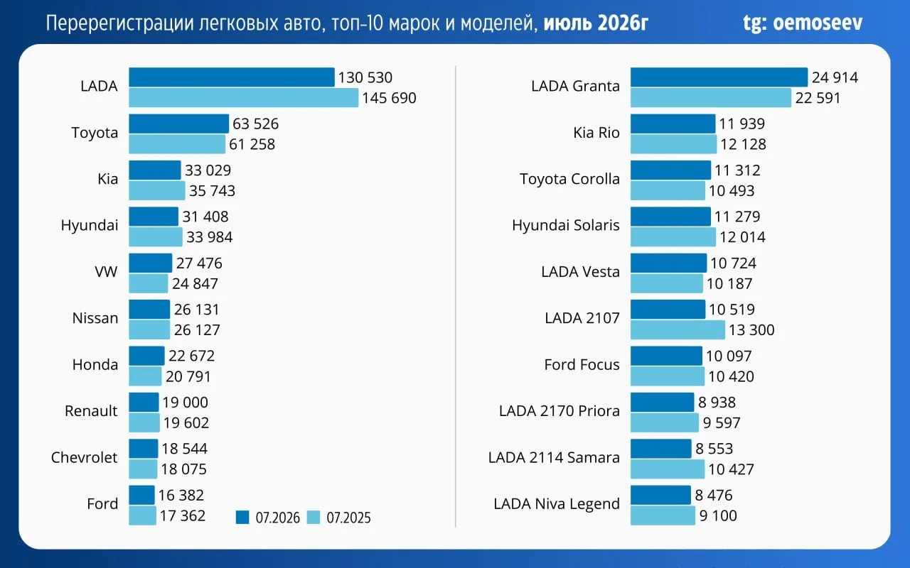The image size is (910, 568).
Task: Select the LADA Granta value "22 591"
Action: (x=818, y=99)
